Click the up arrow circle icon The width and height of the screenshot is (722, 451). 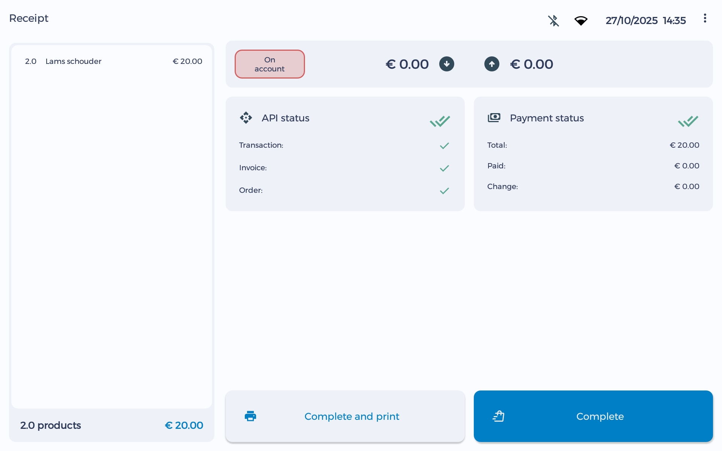(491, 64)
